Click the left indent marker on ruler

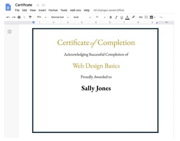click(x=33, y=22)
